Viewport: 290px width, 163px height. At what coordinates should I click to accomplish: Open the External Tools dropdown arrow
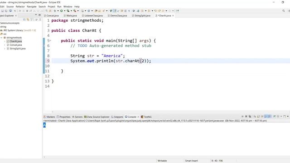(78, 11)
